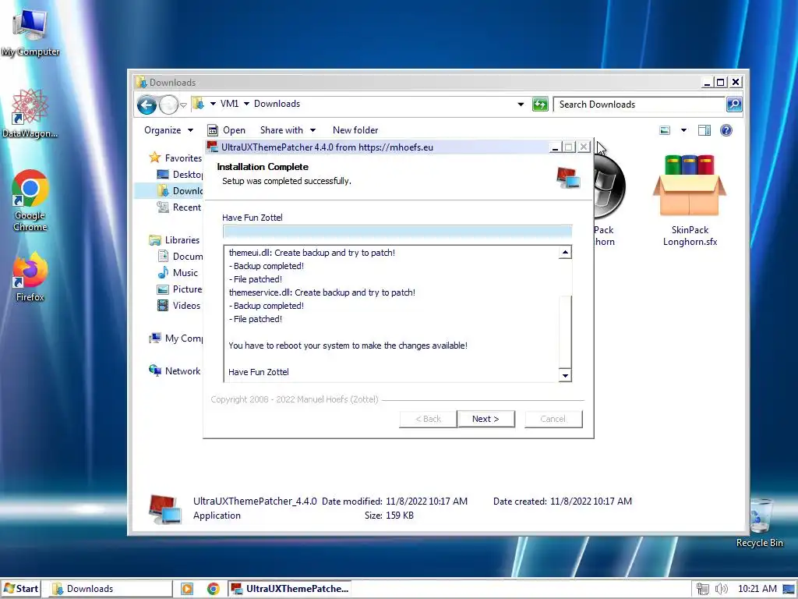798x599 pixels.
Task: Click the search magnifier in Downloads
Action: tap(733, 105)
